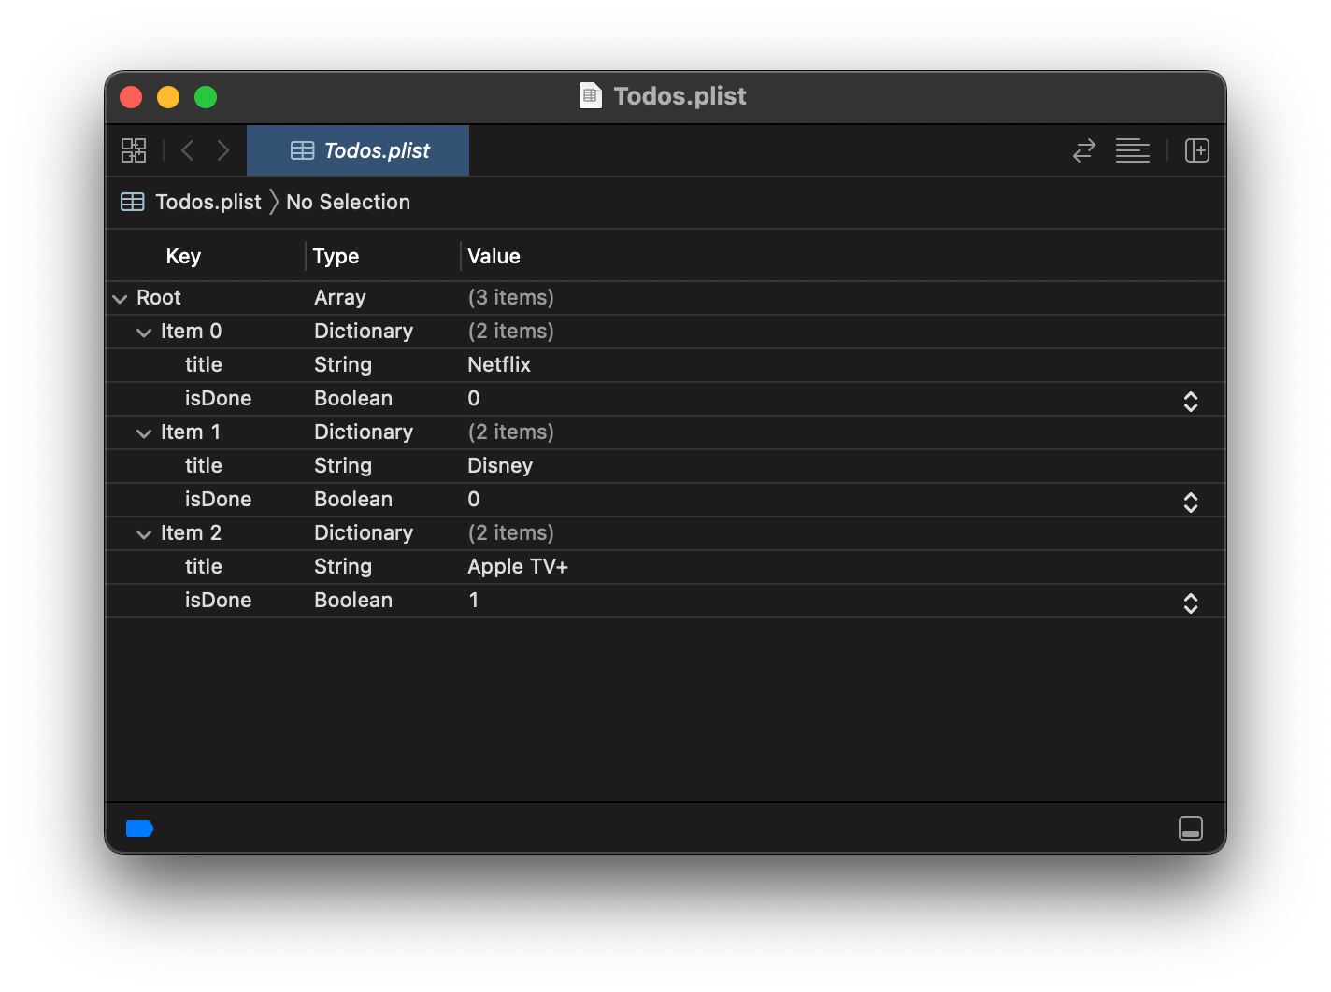
Task: Add an editor on the right
Action: tap(1197, 150)
